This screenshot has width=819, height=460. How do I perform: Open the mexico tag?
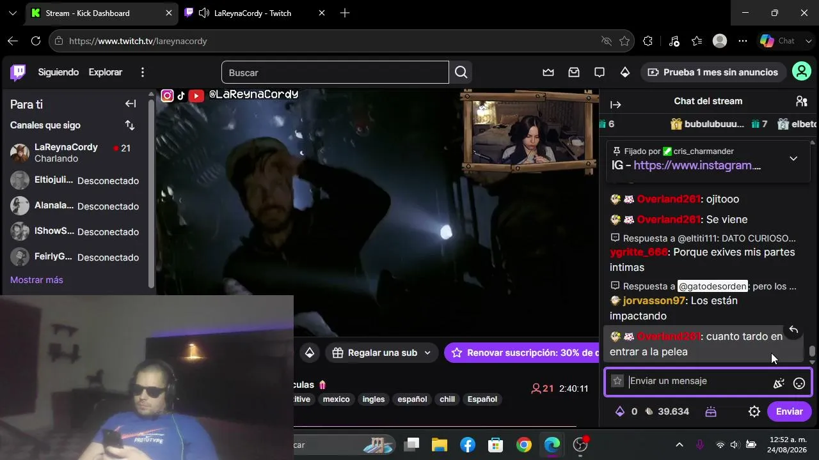pos(337,399)
